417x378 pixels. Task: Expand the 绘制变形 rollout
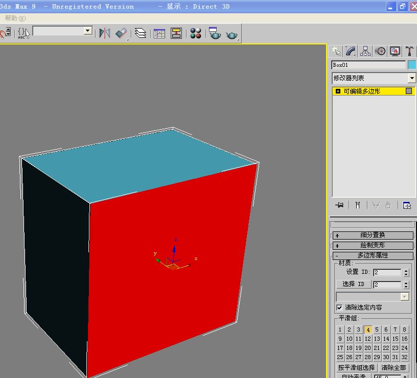(x=373, y=245)
